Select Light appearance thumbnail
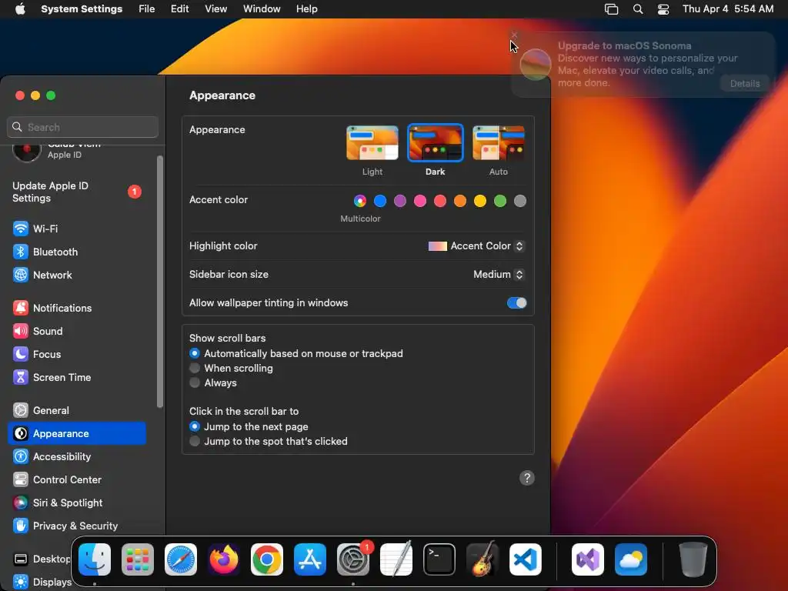 click(x=372, y=143)
